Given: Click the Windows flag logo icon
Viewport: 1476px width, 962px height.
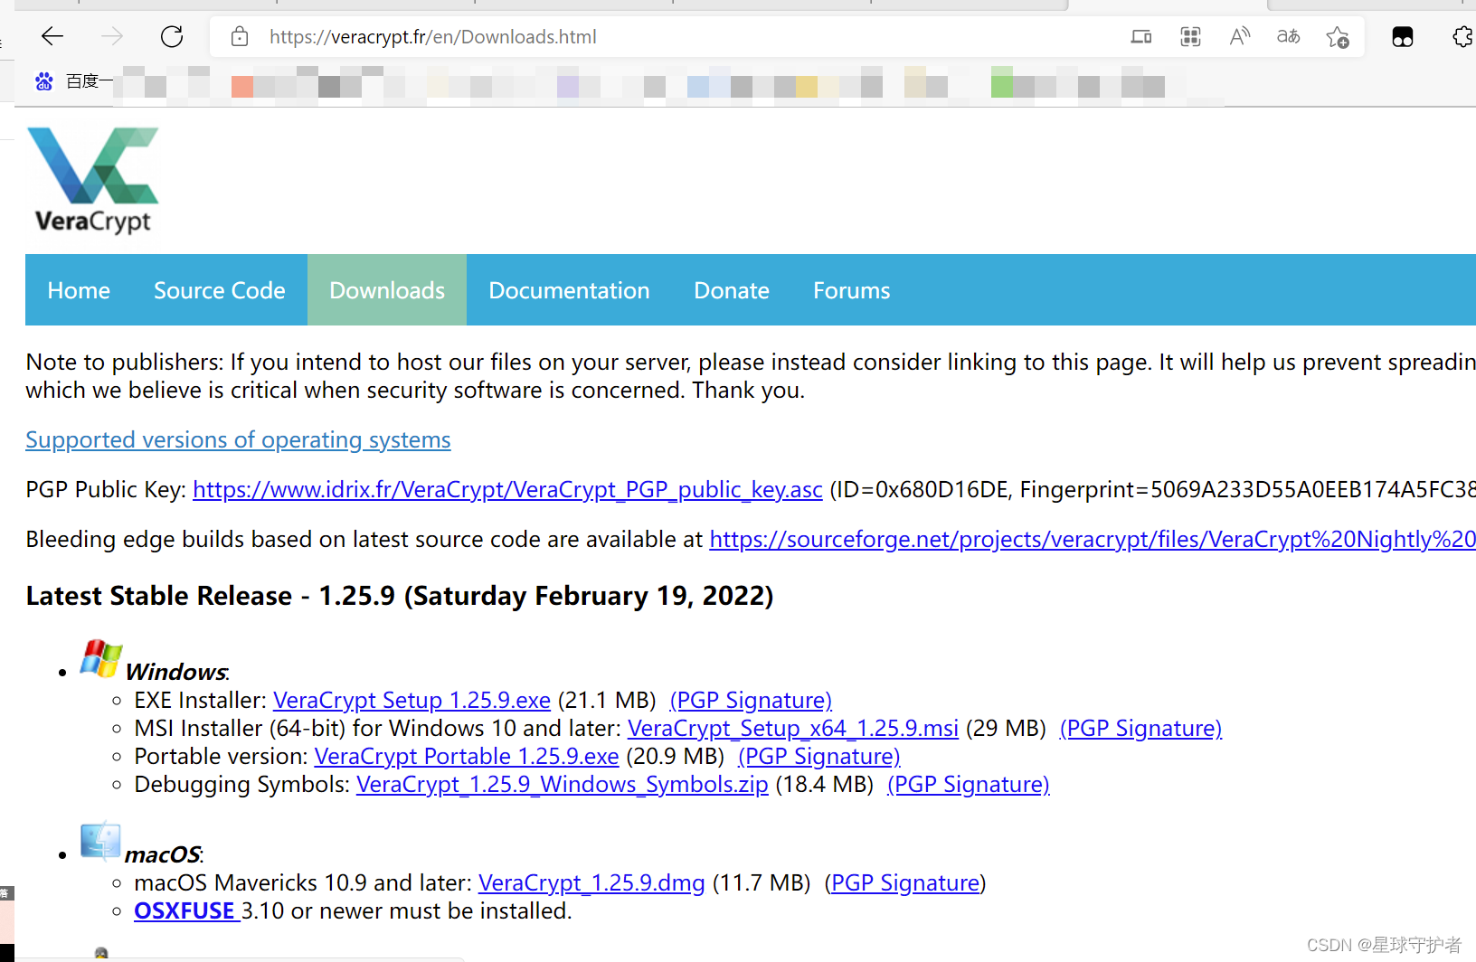Looking at the screenshot, I should tap(100, 659).
